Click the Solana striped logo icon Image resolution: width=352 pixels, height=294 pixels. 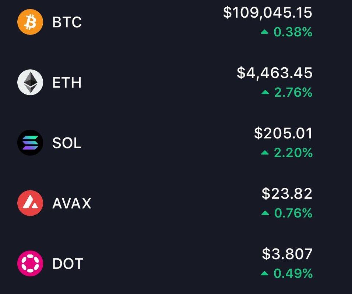pos(30,143)
